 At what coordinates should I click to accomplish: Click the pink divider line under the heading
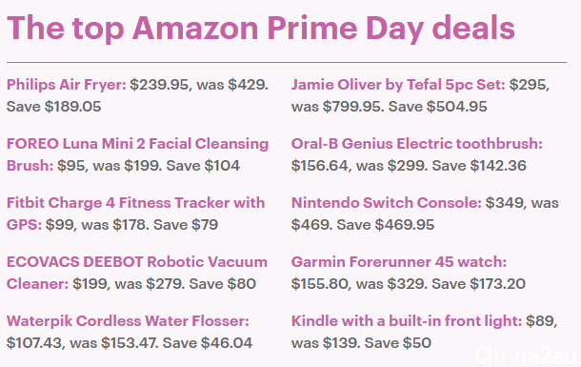287,62
